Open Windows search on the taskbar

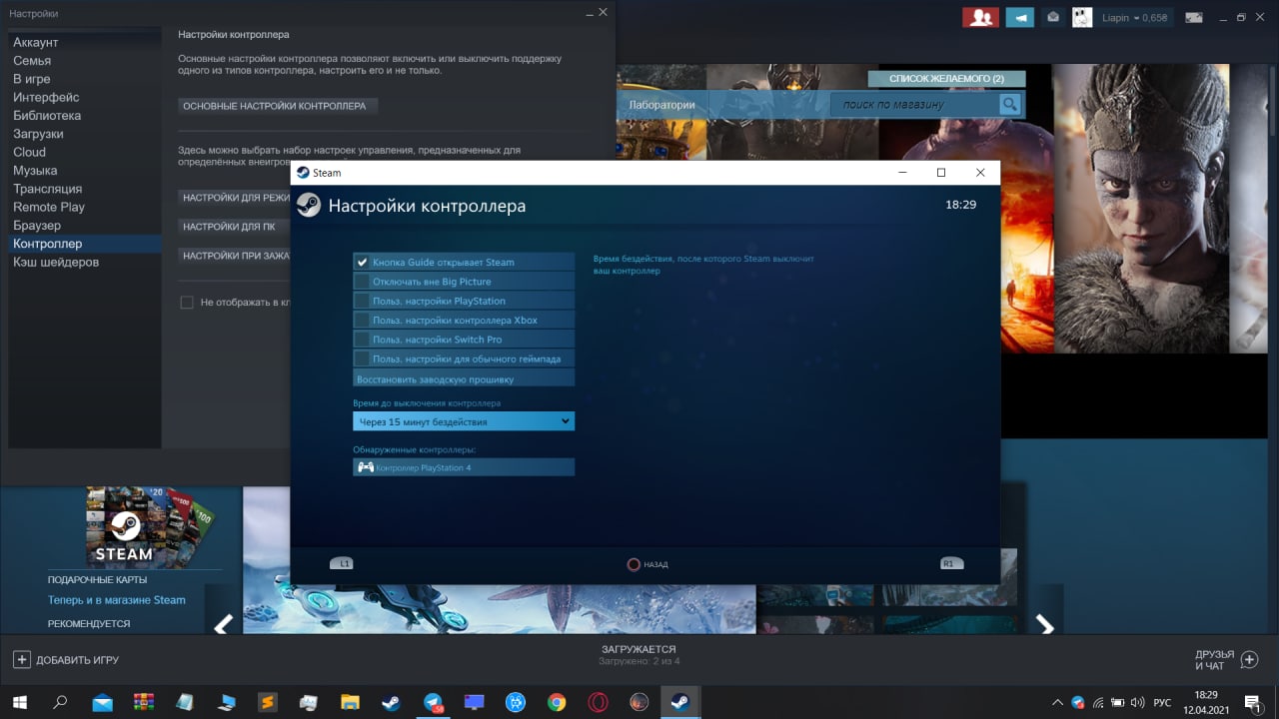(x=60, y=702)
